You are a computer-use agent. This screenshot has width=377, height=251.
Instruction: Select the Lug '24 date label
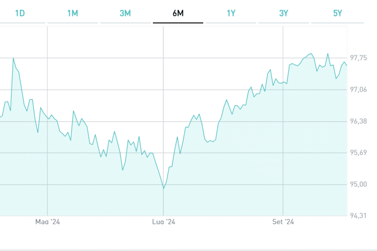163,222
